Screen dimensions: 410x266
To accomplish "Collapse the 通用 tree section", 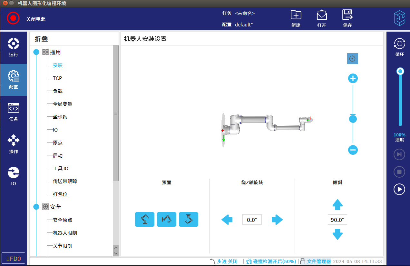I will [36, 52].
